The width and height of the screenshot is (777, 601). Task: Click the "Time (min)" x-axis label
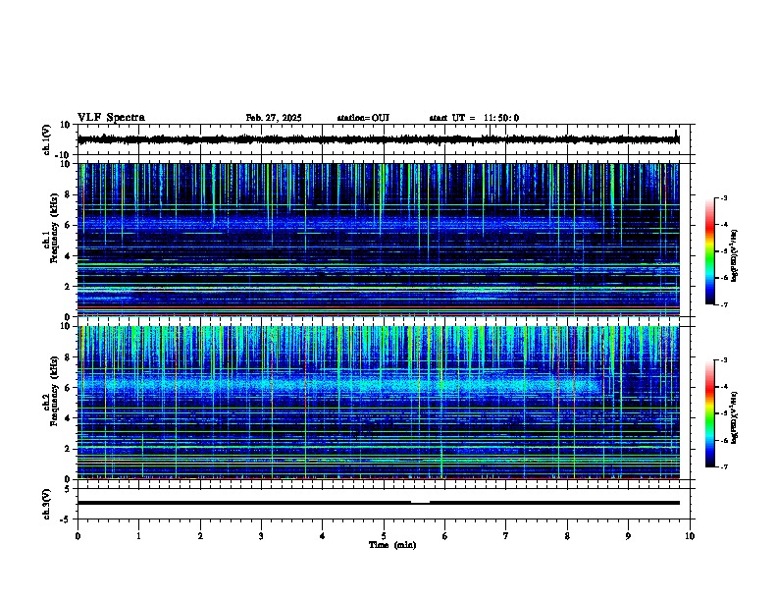coord(392,545)
